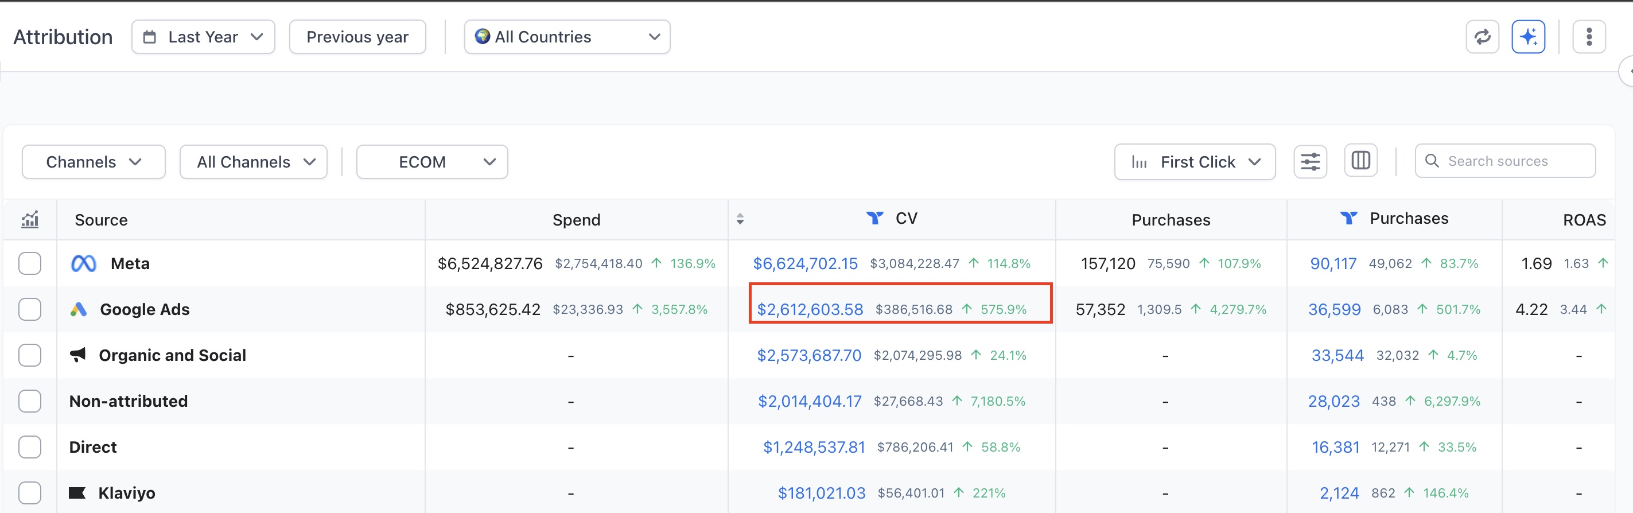Viewport: 1633px width, 513px height.
Task: Expand the Channels dropdown
Action: (x=94, y=162)
